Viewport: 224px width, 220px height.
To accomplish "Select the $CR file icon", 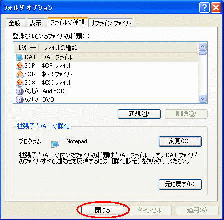I will coord(20,74).
